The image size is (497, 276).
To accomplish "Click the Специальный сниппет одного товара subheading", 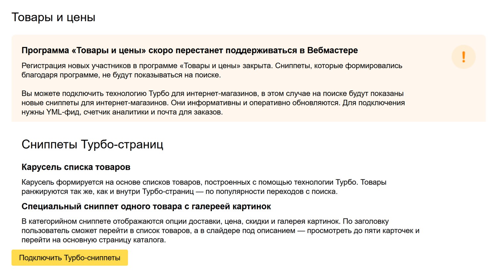I will 146,207.
